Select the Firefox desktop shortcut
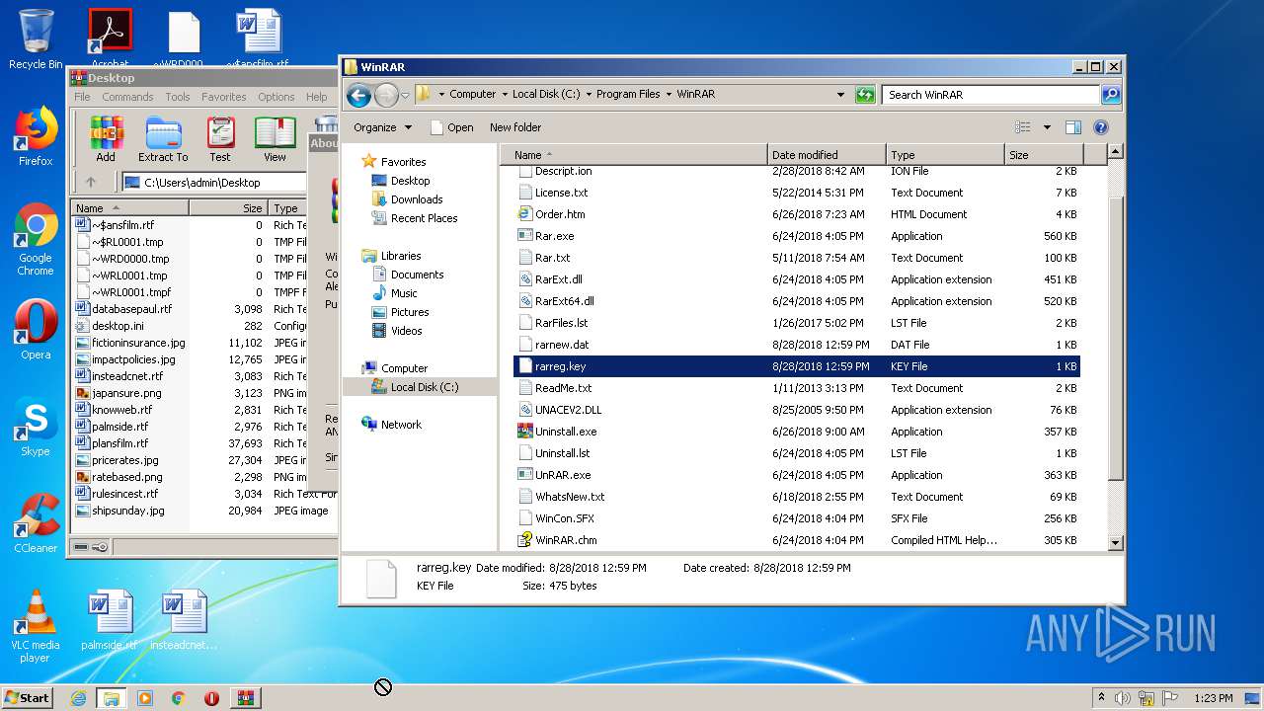The height and width of the screenshot is (711, 1264). (36, 136)
